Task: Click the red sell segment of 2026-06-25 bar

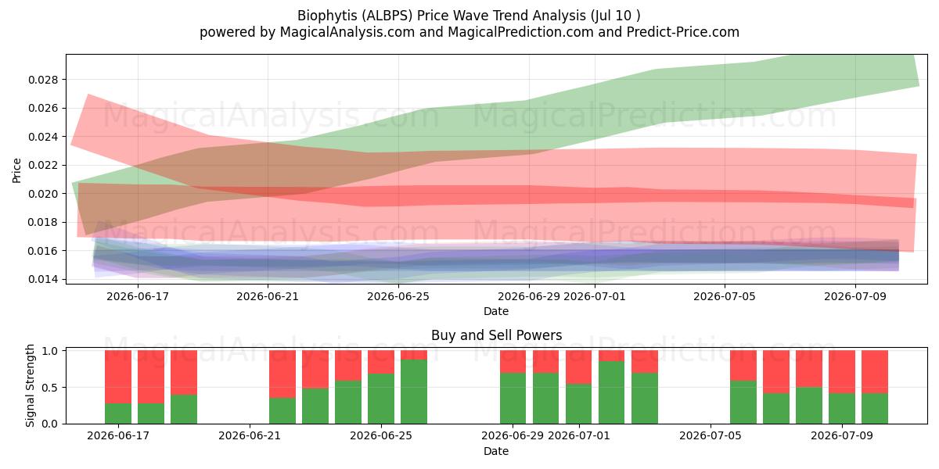Action: pyautogui.click(x=381, y=362)
